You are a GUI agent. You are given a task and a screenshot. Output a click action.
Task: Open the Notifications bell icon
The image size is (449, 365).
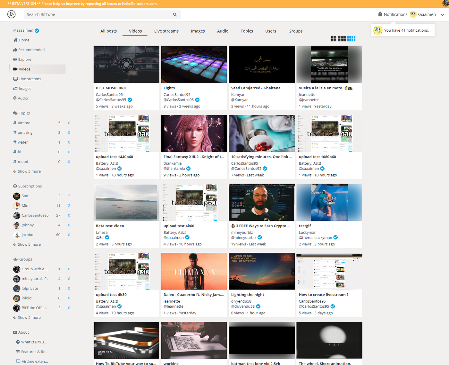380,14
